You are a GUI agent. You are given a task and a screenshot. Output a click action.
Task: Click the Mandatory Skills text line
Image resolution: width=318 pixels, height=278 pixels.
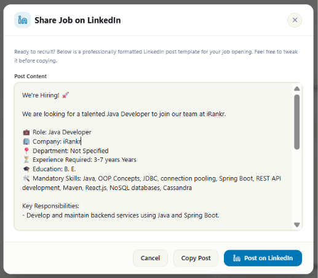pos(152,183)
